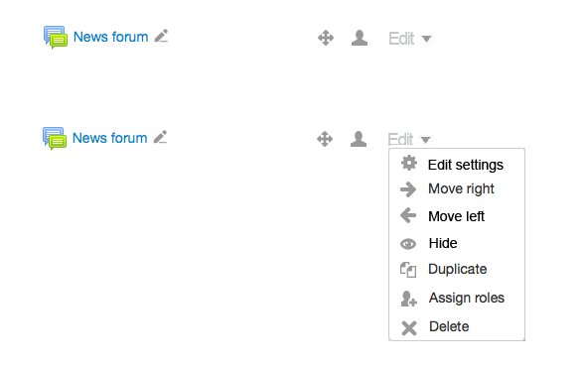Click the pencil rename icon beside bottom News forum
585x369 pixels.
click(x=160, y=137)
